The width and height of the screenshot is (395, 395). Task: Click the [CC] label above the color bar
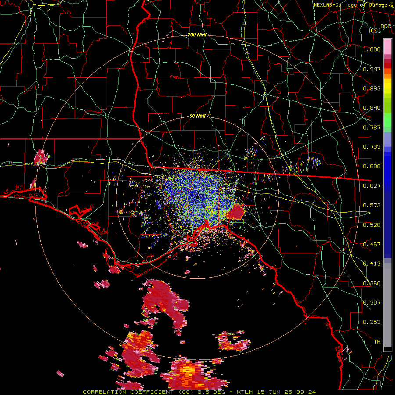[x=375, y=30]
